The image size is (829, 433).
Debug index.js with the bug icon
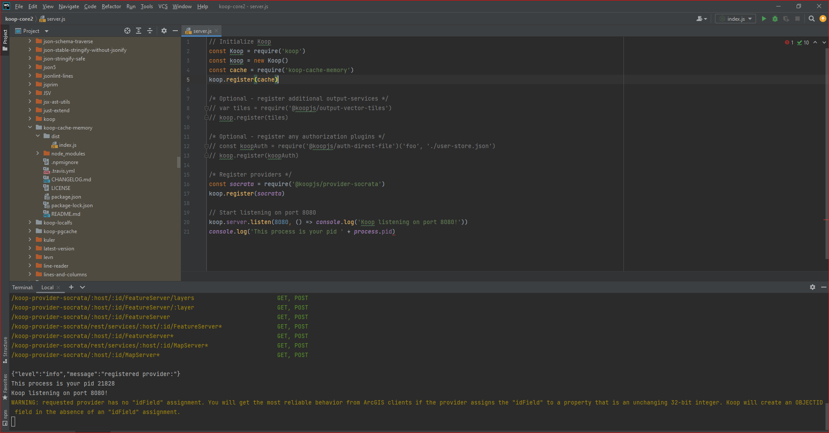click(775, 19)
